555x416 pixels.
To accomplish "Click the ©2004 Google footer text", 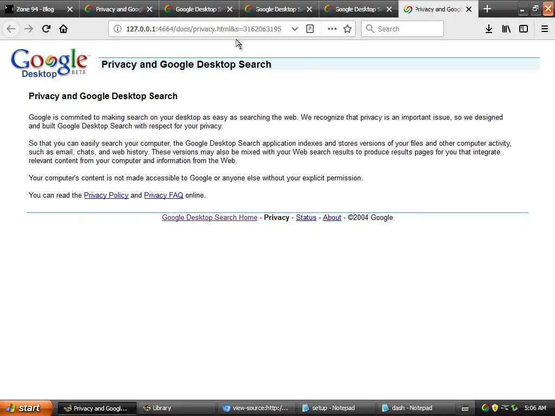I will [370, 218].
